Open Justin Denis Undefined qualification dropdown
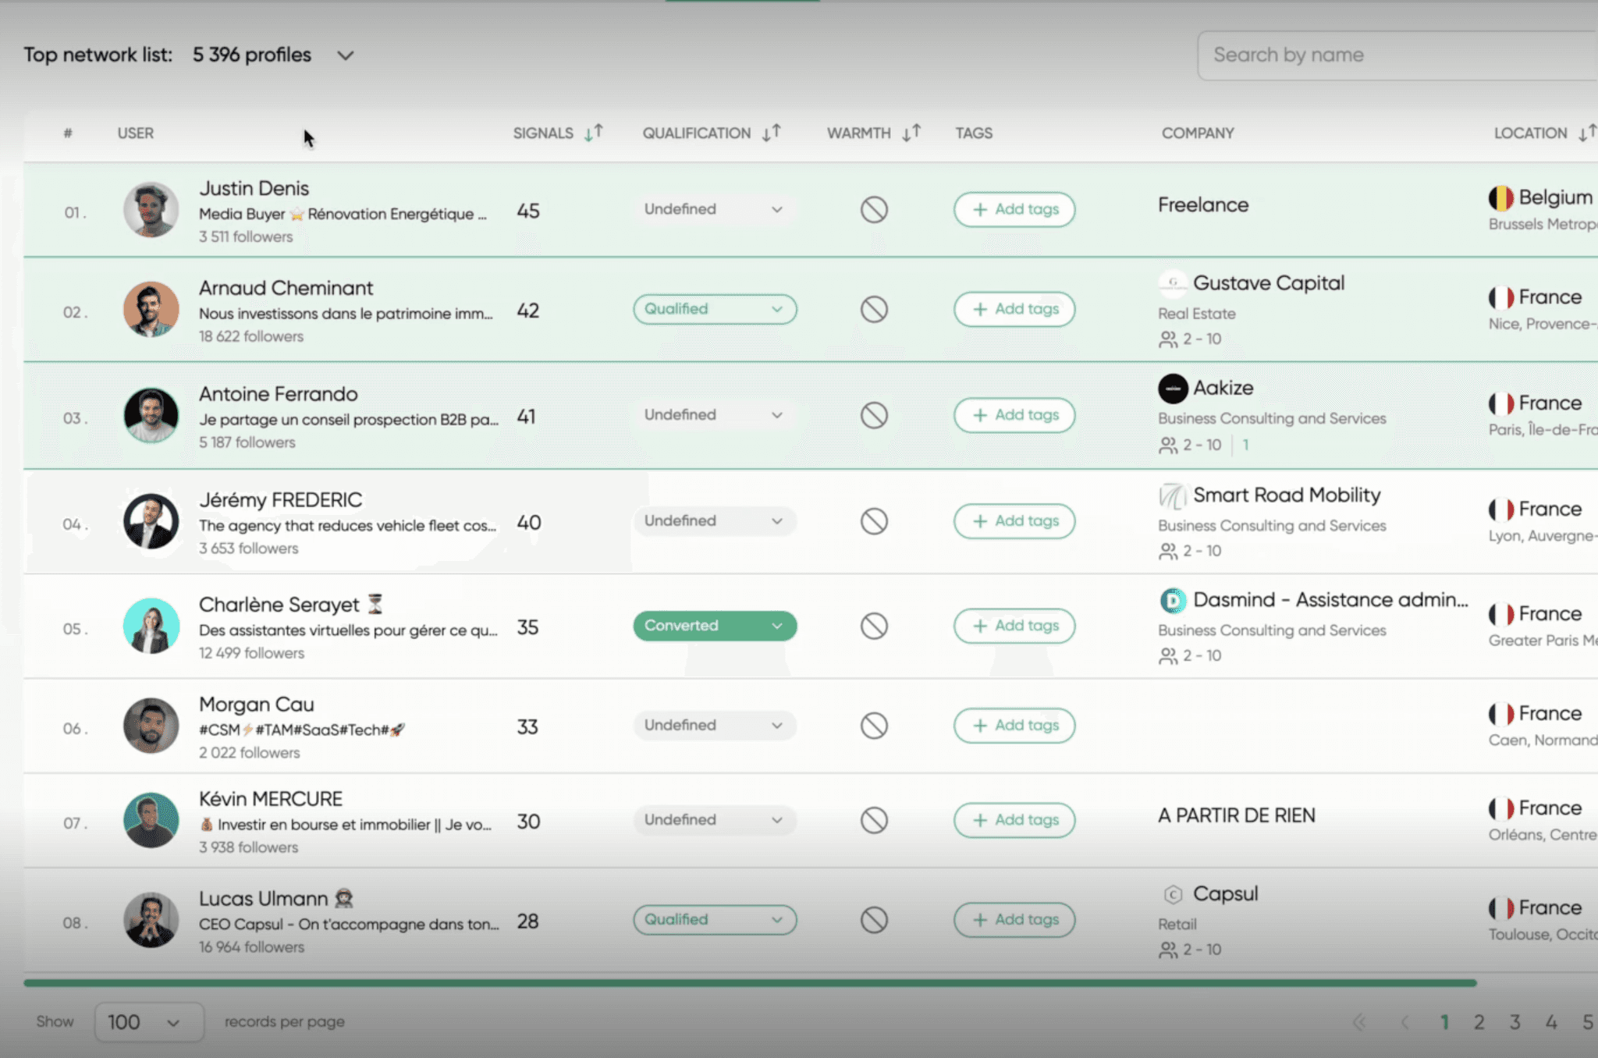The height and width of the screenshot is (1058, 1598). coord(715,209)
